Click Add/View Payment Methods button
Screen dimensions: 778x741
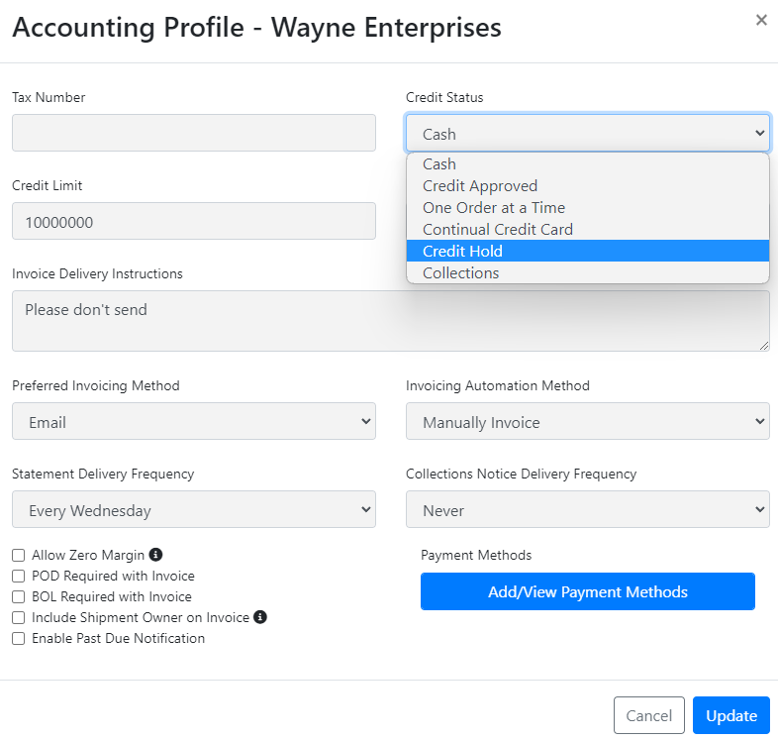coord(588,591)
